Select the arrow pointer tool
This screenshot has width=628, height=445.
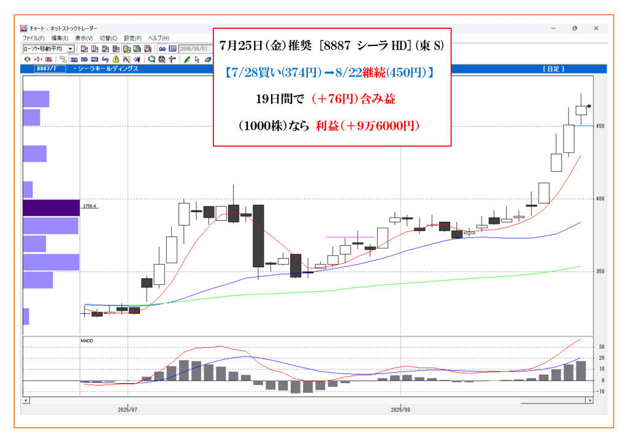pyautogui.click(x=197, y=59)
